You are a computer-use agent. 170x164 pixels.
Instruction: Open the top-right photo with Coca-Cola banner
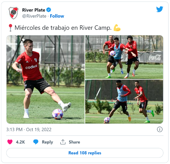click(124, 57)
